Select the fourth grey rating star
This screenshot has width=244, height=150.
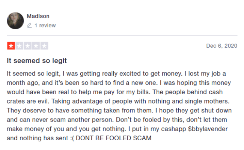[x=36, y=46]
